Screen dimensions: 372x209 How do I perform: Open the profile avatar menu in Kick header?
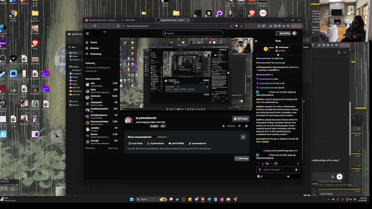click(295, 33)
